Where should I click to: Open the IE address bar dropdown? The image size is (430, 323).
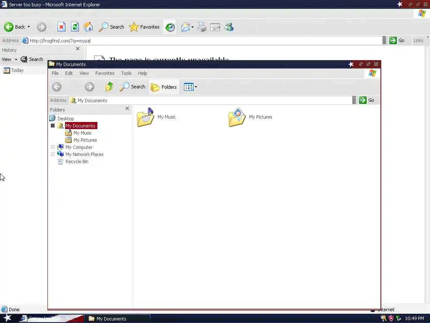point(384,40)
